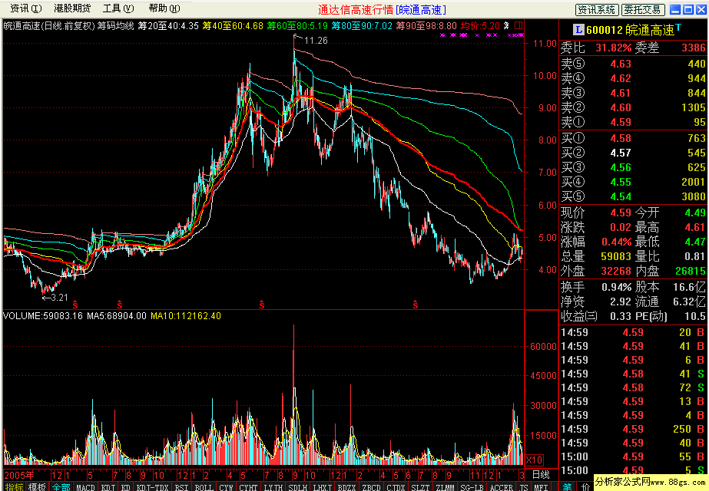This screenshot has height=491, width=709.
Task: Switch to the CYW indicator tab
Action: [226, 487]
